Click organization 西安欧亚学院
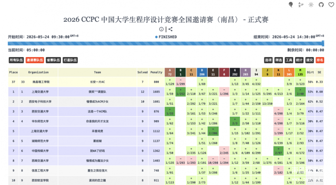336x185 pixels. coord(40,181)
